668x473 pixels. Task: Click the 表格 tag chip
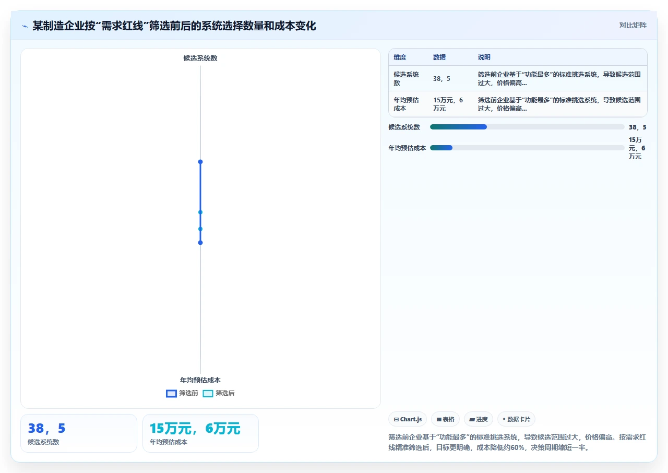pyautogui.click(x=445, y=419)
